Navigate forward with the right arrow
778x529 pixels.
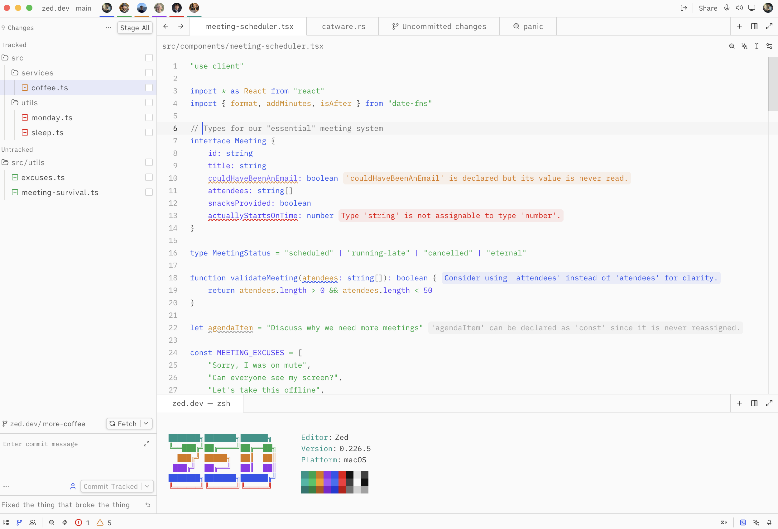[x=181, y=26]
